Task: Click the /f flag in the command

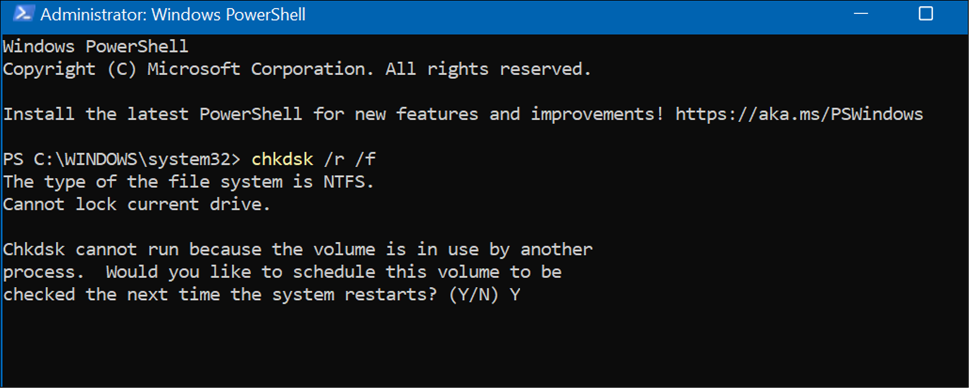Action: point(367,159)
